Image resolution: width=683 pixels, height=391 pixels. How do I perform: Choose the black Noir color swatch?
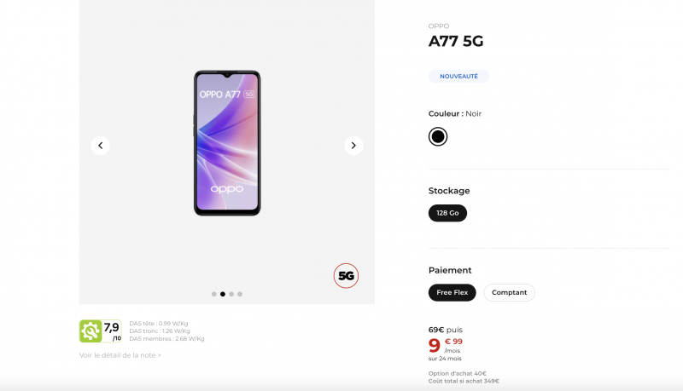(x=438, y=136)
